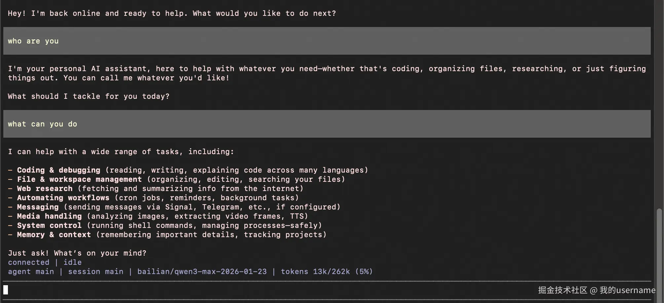Select the "what can you do" message block
This screenshot has width=664, height=303.
pyautogui.click(x=326, y=124)
